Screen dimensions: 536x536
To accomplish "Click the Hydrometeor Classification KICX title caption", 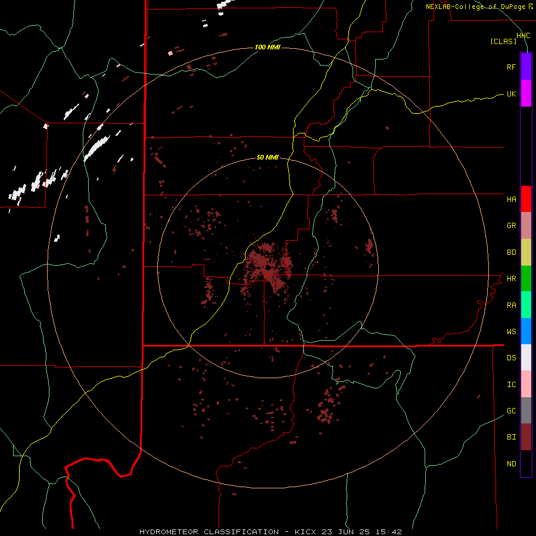I will (x=270, y=532).
